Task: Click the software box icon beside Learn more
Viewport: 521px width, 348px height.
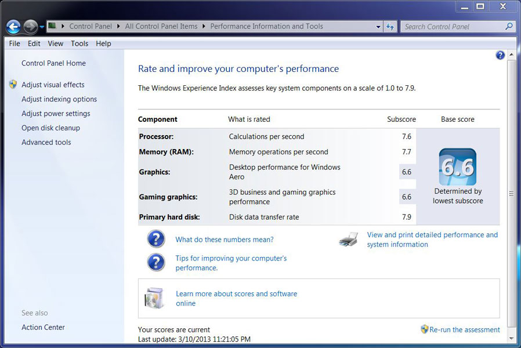Action: click(154, 298)
